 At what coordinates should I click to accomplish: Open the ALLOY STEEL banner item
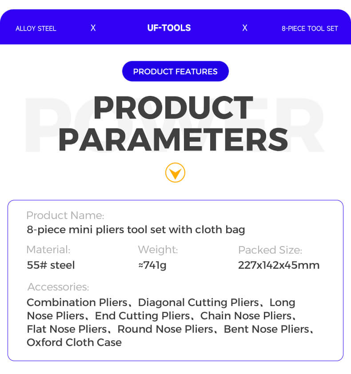(x=36, y=28)
